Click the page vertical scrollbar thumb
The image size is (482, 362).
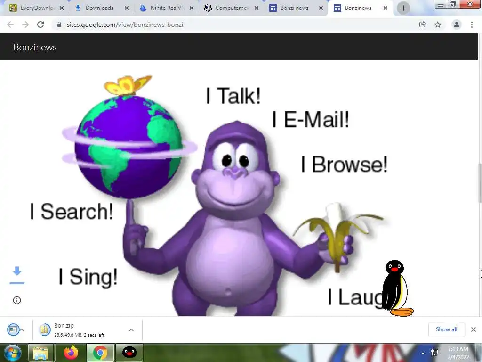click(480, 183)
